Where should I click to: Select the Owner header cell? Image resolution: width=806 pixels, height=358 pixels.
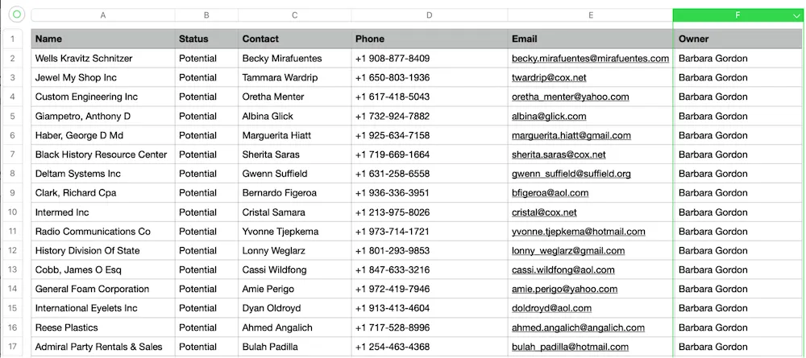click(737, 39)
